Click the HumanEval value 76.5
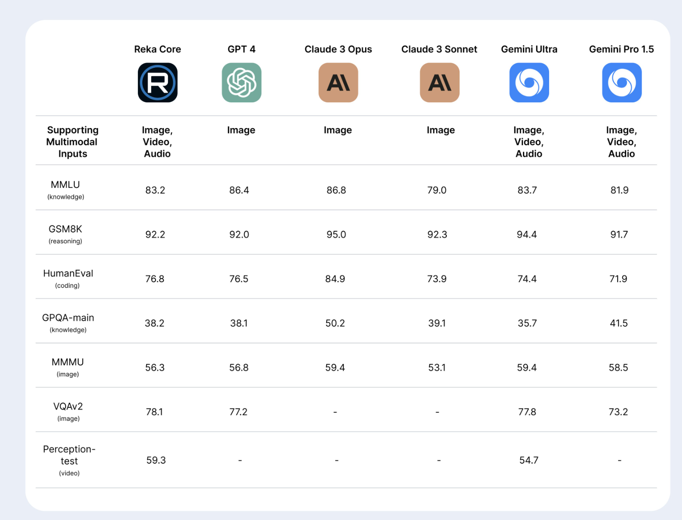This screenshot has height=520, width=682. pos(239,279)
